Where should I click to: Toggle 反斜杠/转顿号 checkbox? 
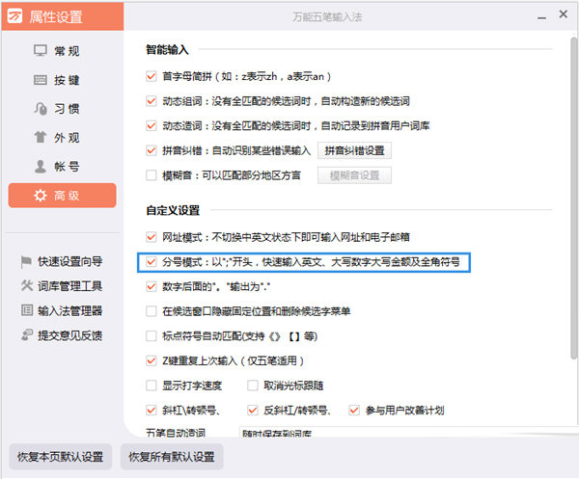(x=253, y=410)
